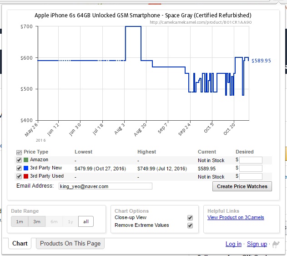Viewport: 287px width, 256px height.
Task: Toggle the 3rd Party New checkbox
Action: point(19,169)
